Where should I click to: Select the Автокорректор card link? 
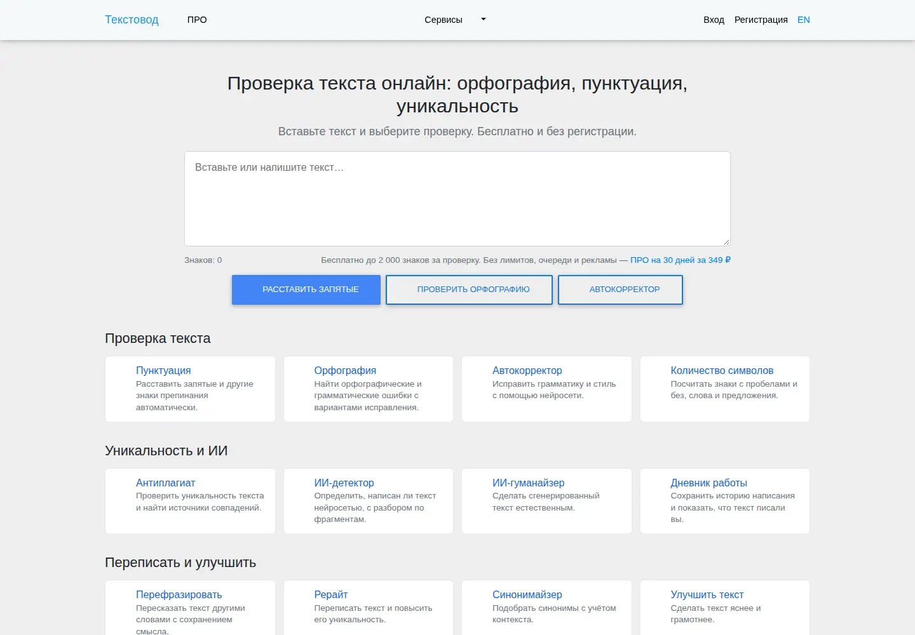coord(527,370)
